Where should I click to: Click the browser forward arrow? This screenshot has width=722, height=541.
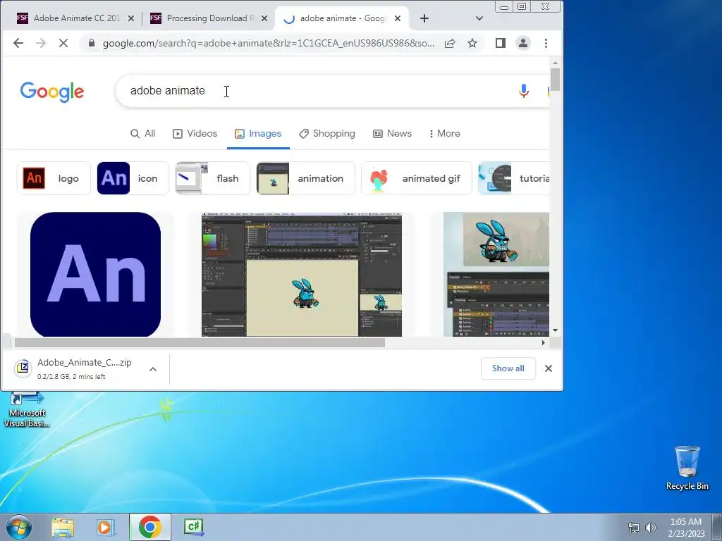pos(41,43)
